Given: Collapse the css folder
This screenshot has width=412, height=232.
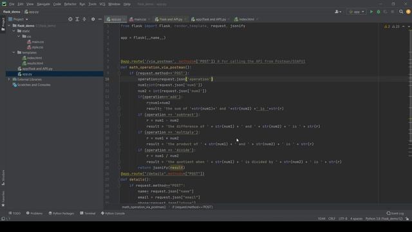Looking at the screenshot, I should (x=19, y=36).
